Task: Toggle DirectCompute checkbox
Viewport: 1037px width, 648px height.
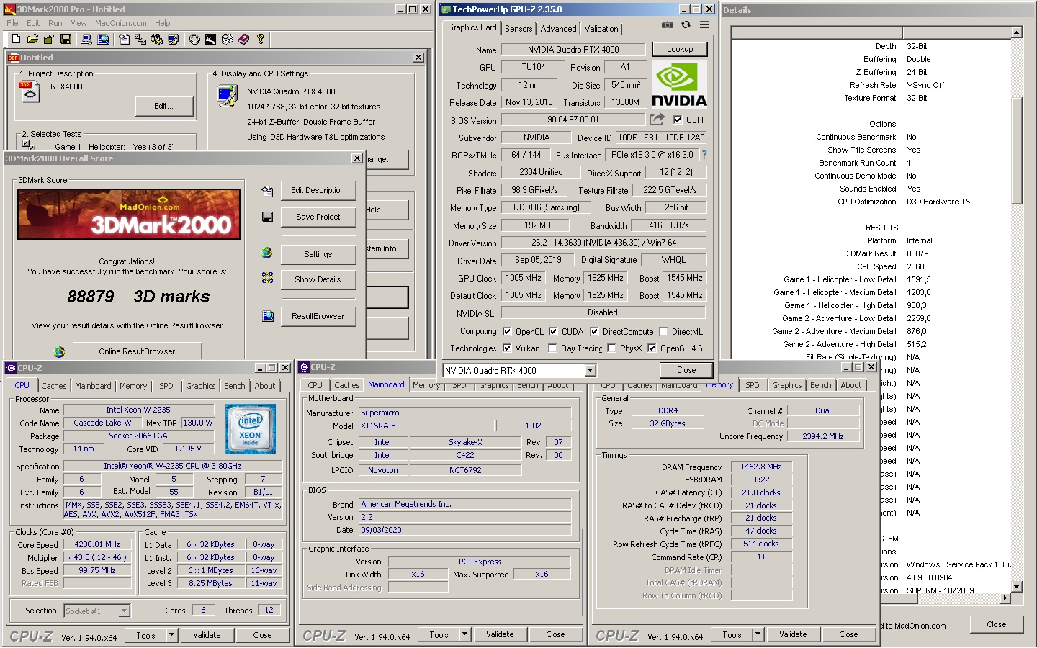Action: [x=594, y=331]
